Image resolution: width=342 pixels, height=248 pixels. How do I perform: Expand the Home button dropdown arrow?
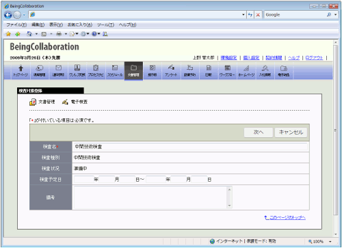[36, 34]
